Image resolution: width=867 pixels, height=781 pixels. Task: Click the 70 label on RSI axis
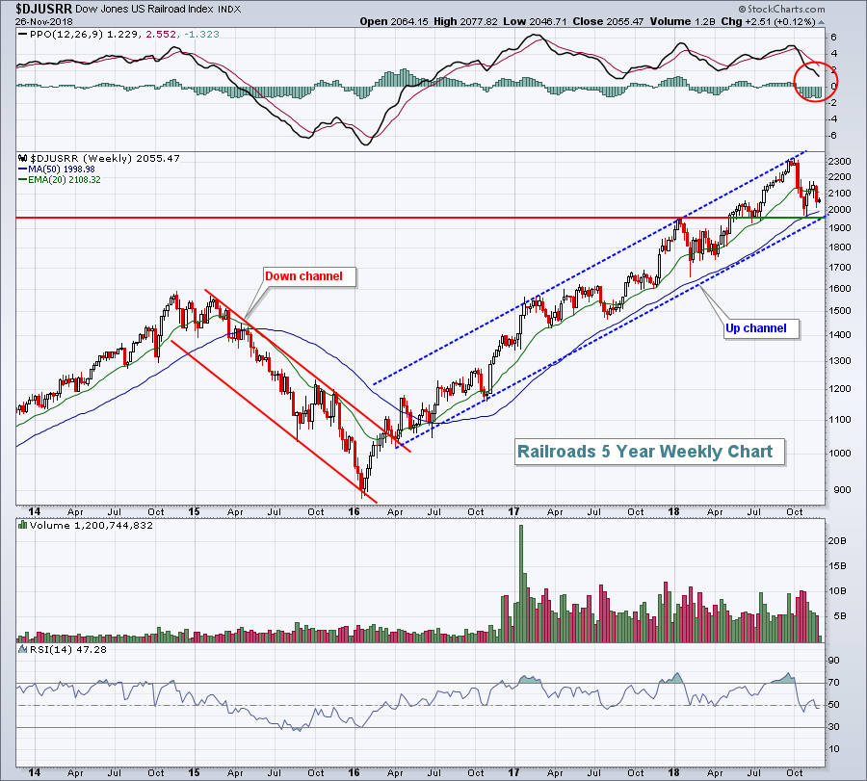click(833, 683)
